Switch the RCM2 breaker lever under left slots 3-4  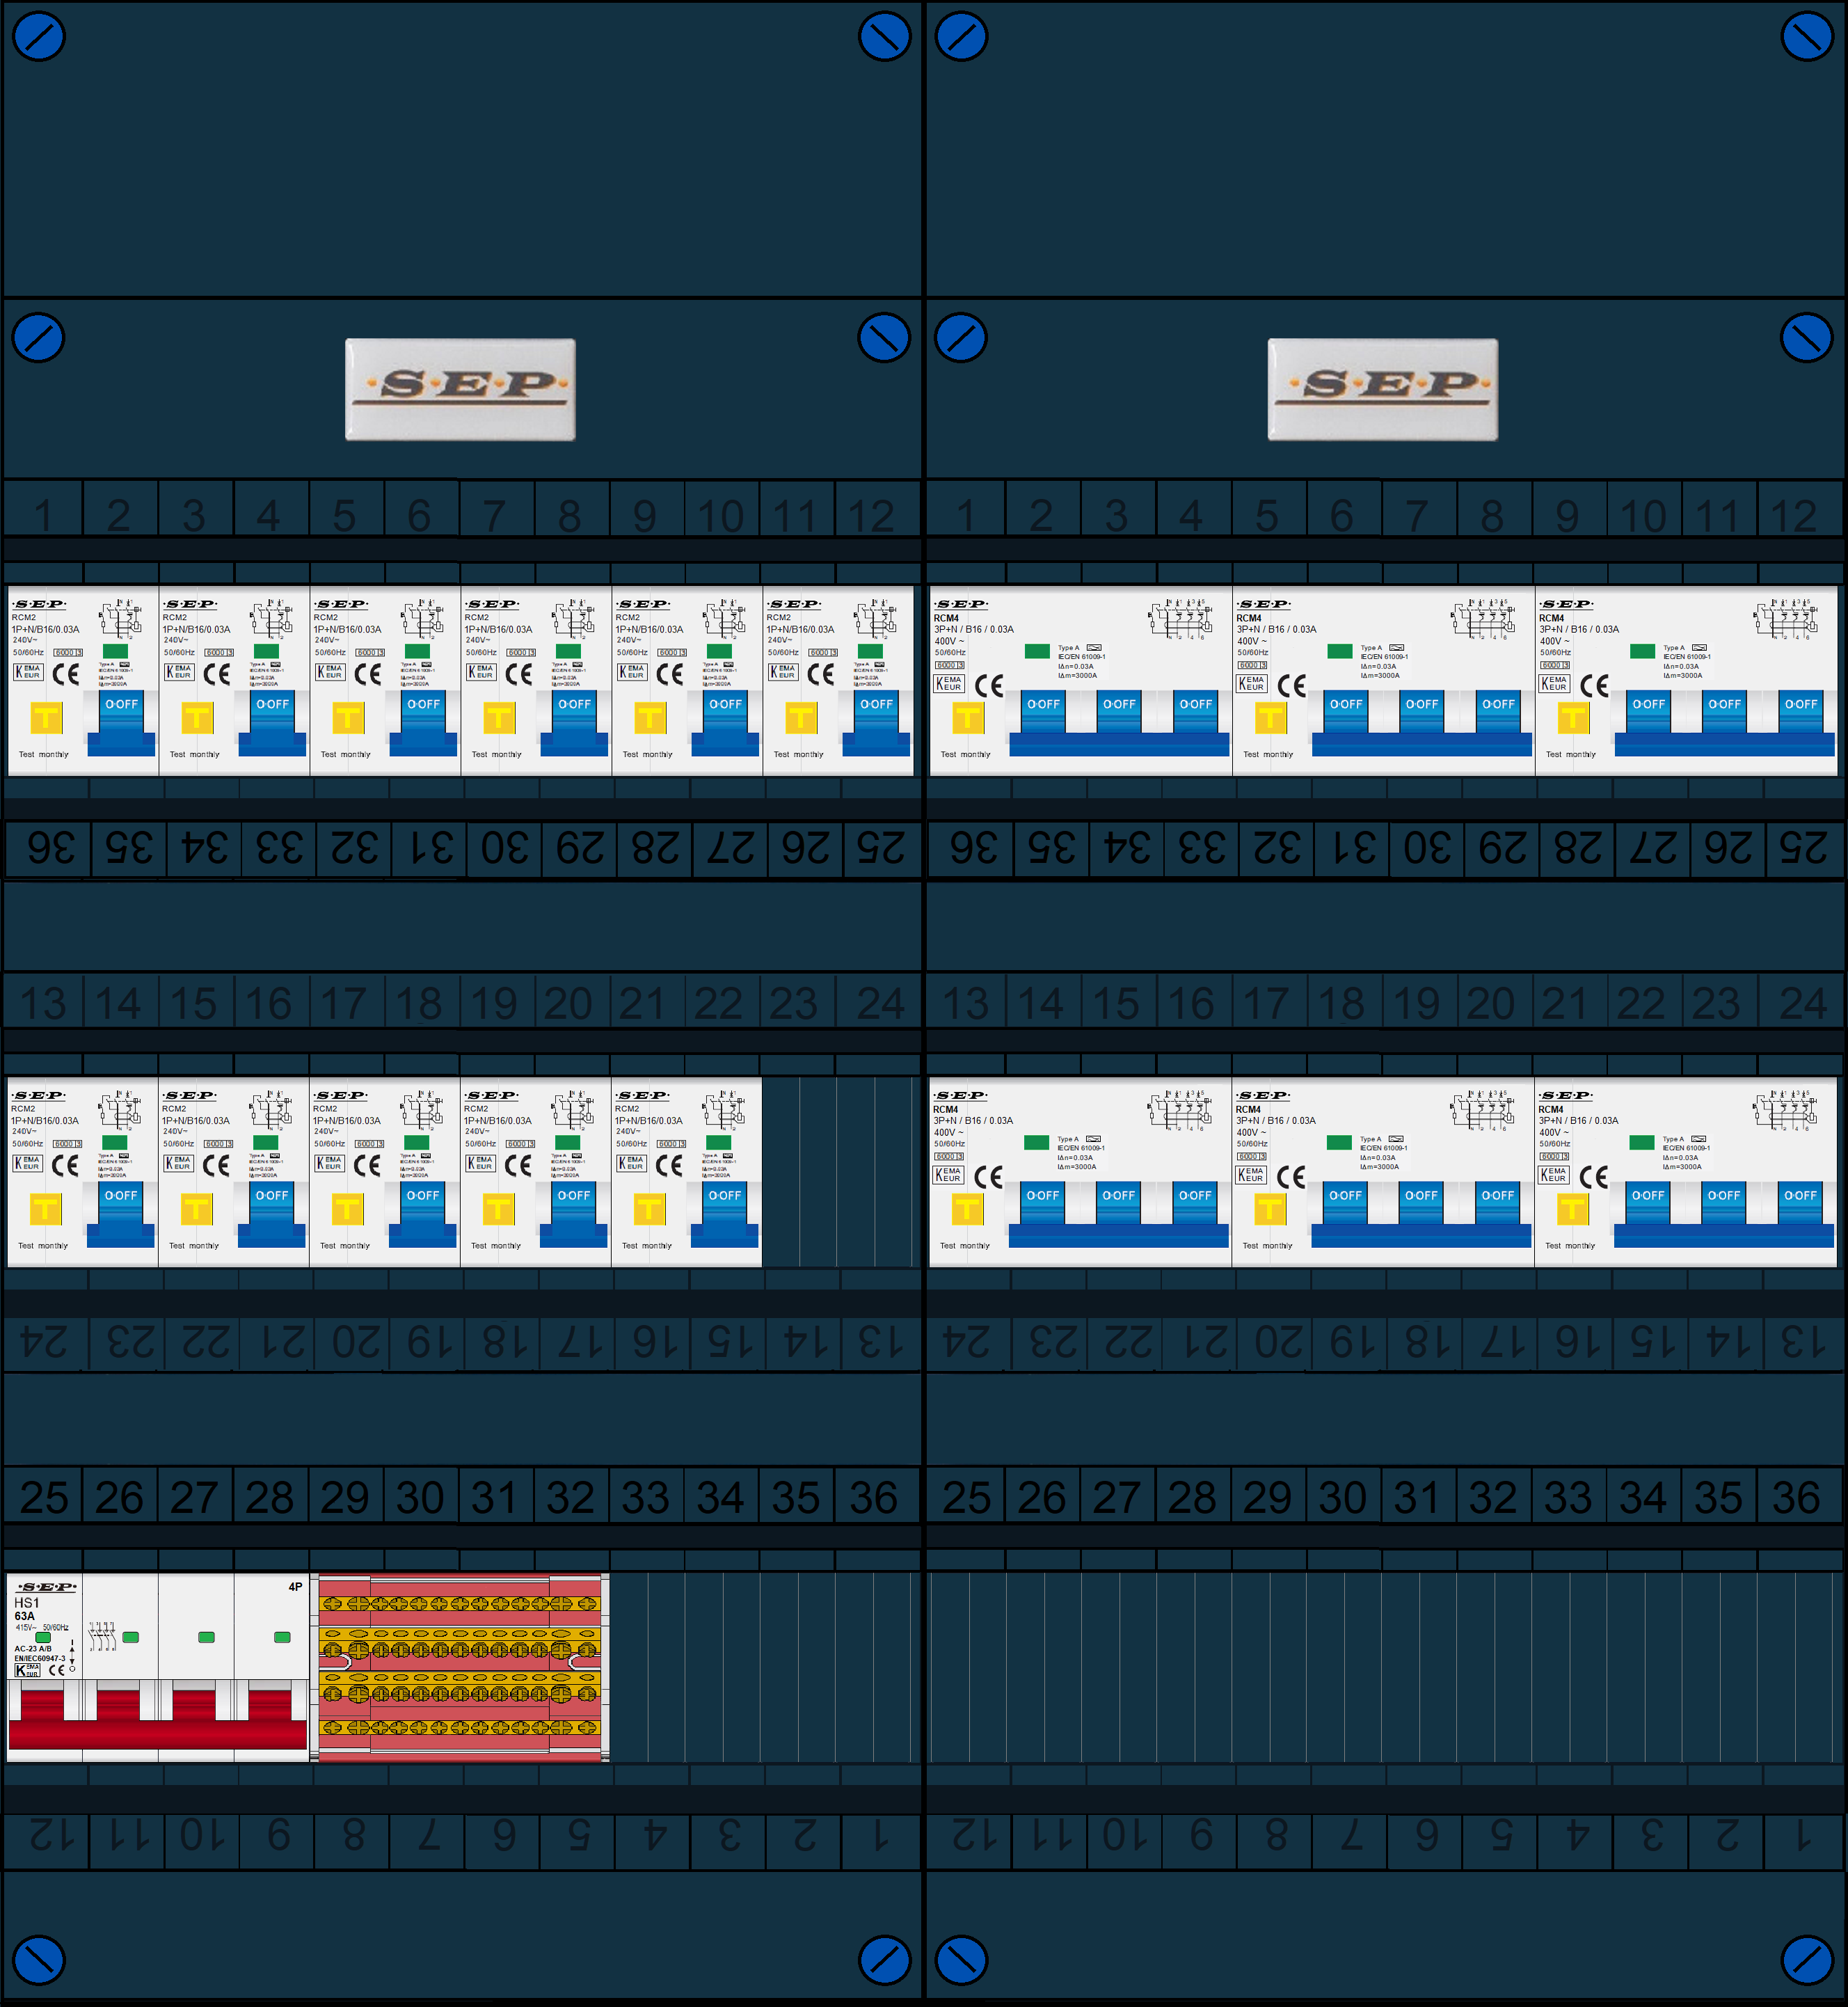[272, 722]
